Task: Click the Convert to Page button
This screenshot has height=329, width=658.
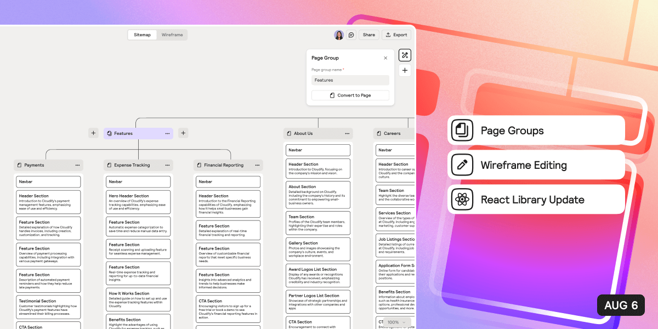Action: tap(350, 95)
